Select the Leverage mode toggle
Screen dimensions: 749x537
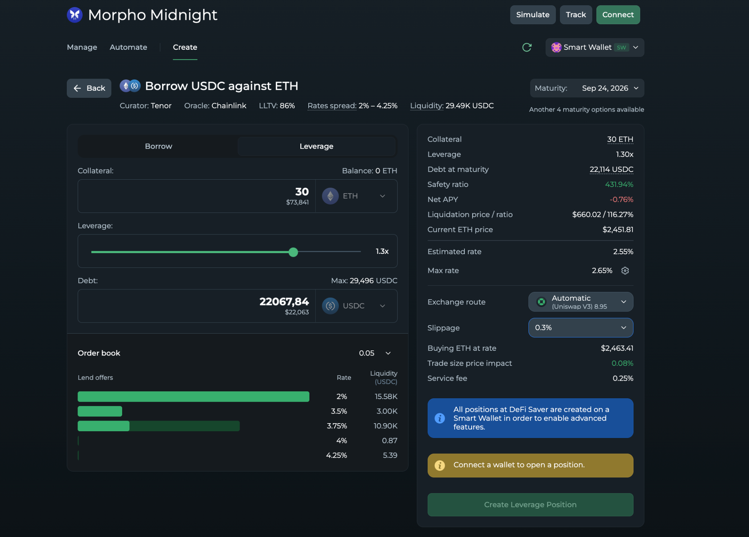[x=316, y=146]
